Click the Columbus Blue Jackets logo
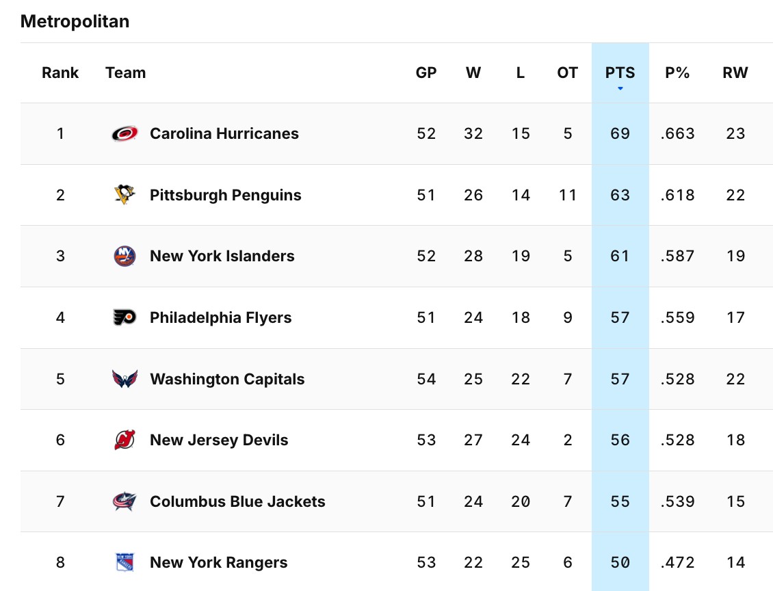This screenshot has width=773, height=591. [125, 501]
